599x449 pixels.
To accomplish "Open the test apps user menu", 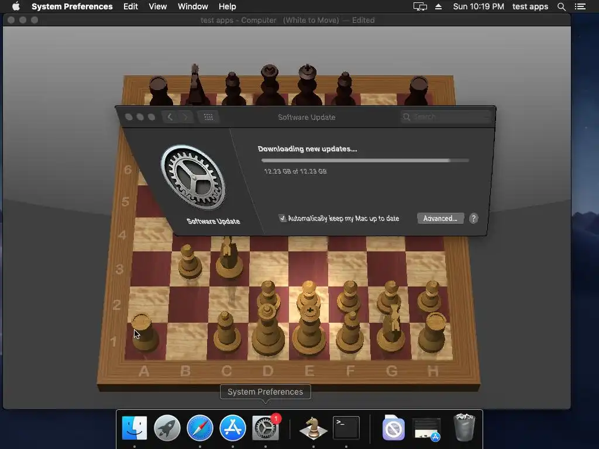I will [530, 6].
